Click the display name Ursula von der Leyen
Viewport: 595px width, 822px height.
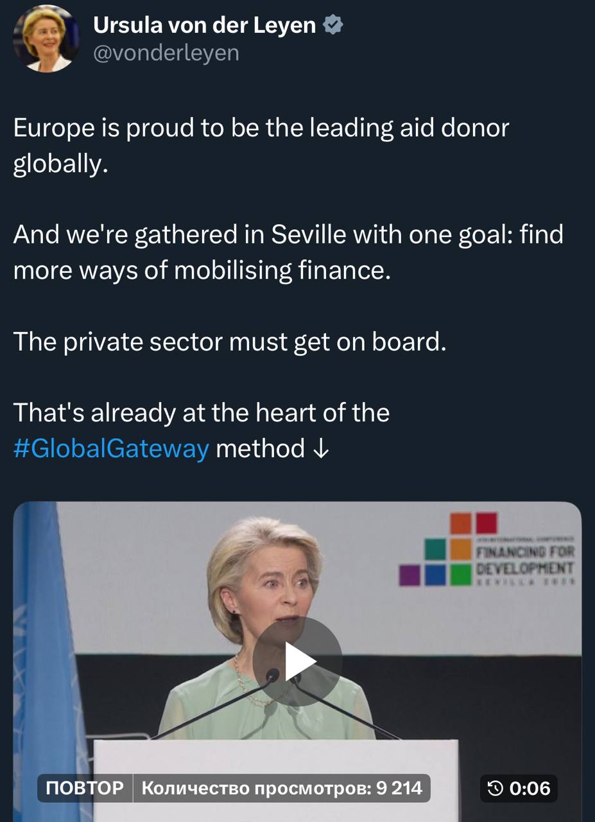point(204,26)
